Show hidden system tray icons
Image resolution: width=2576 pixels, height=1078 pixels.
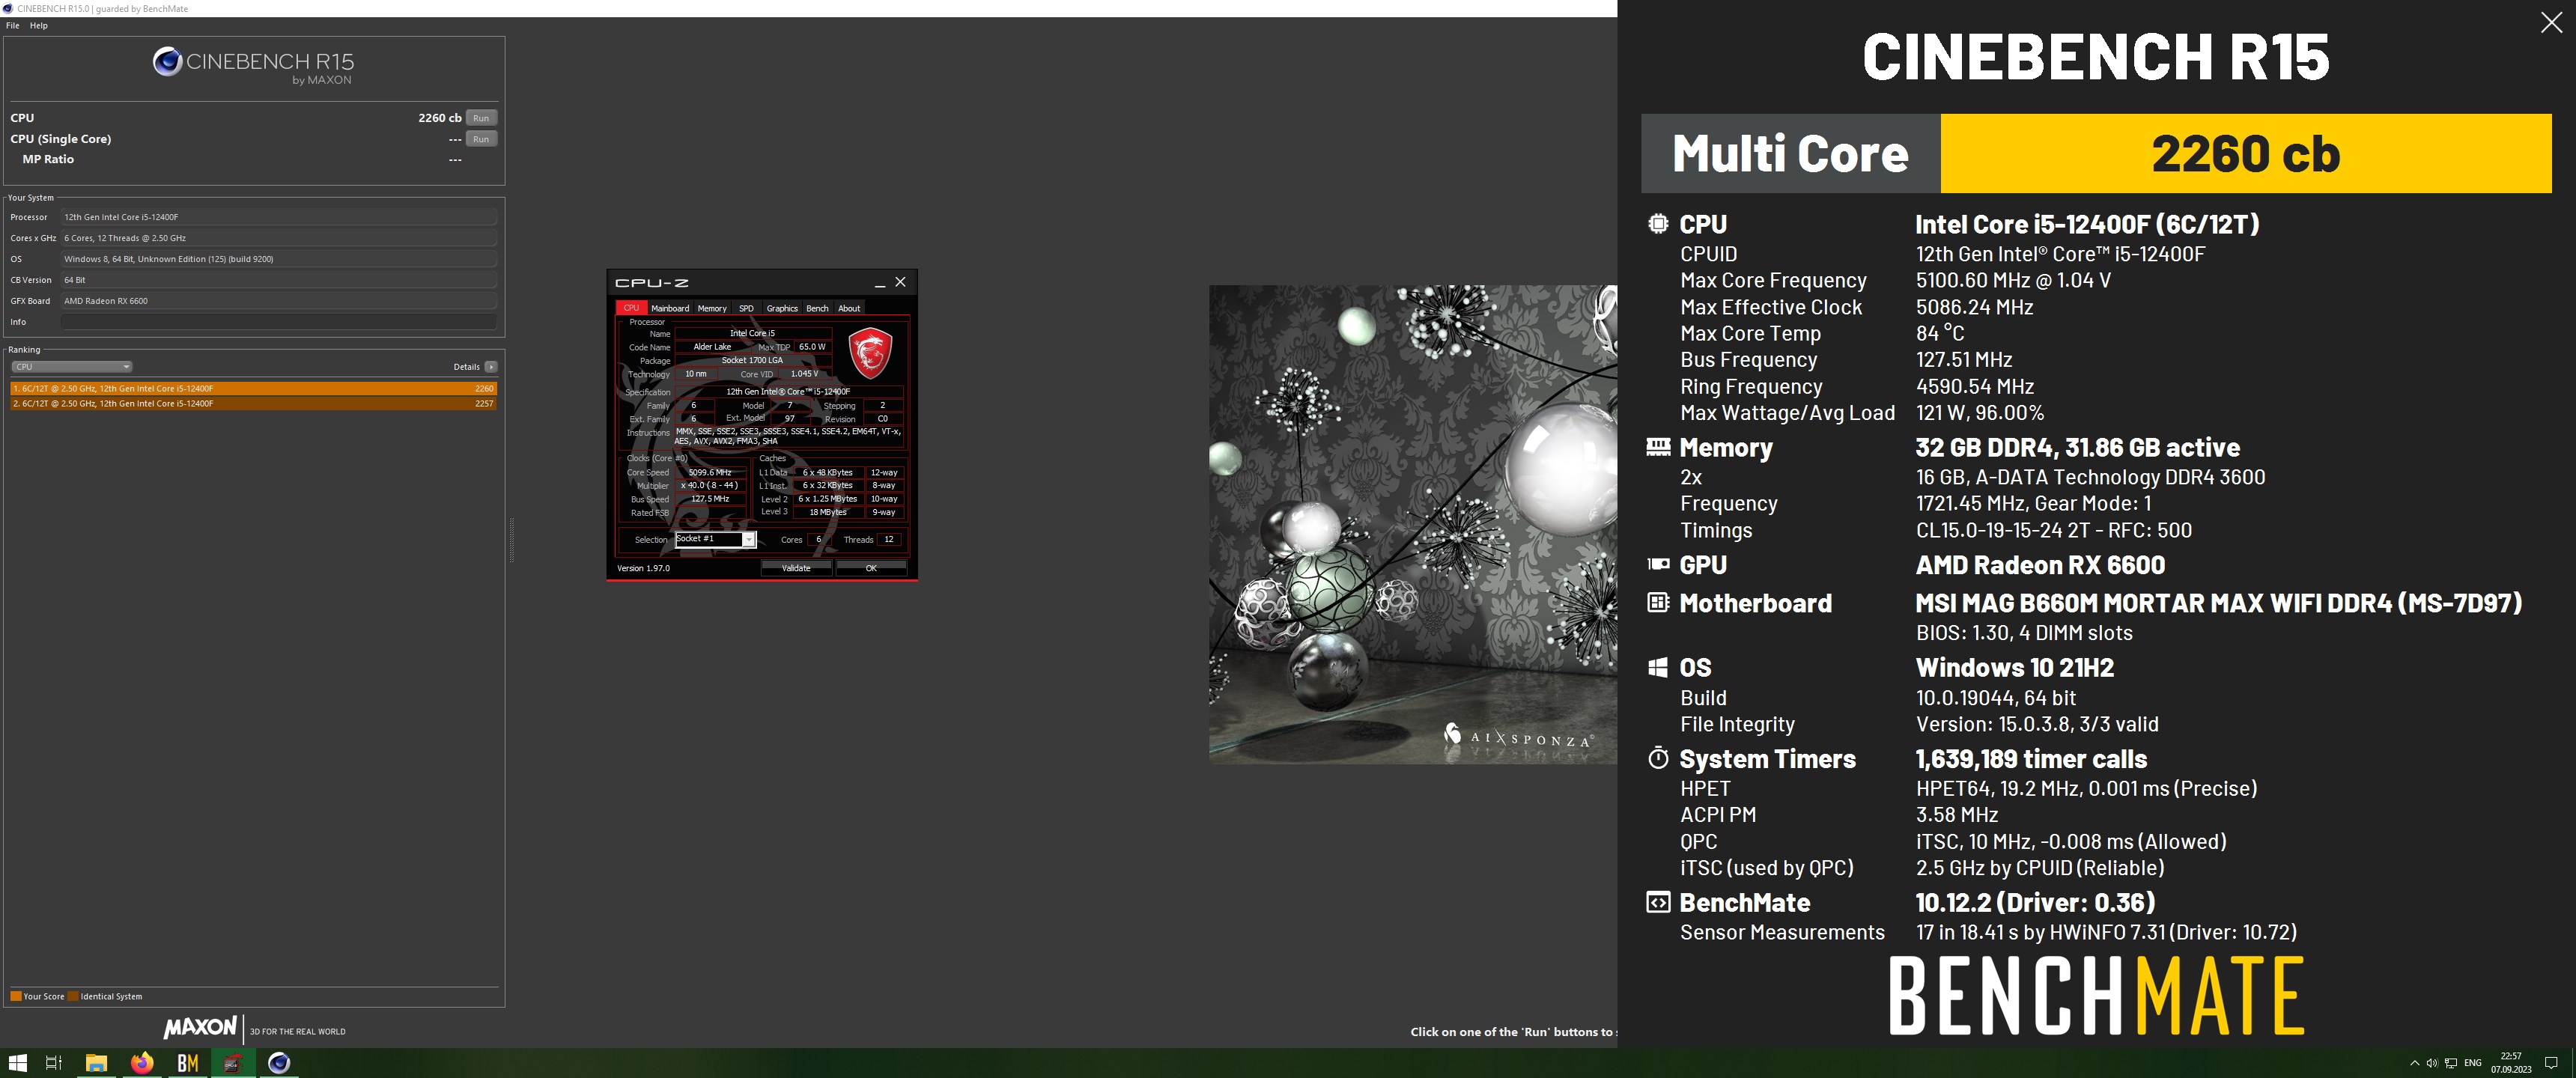[x=2414, y=1063]
